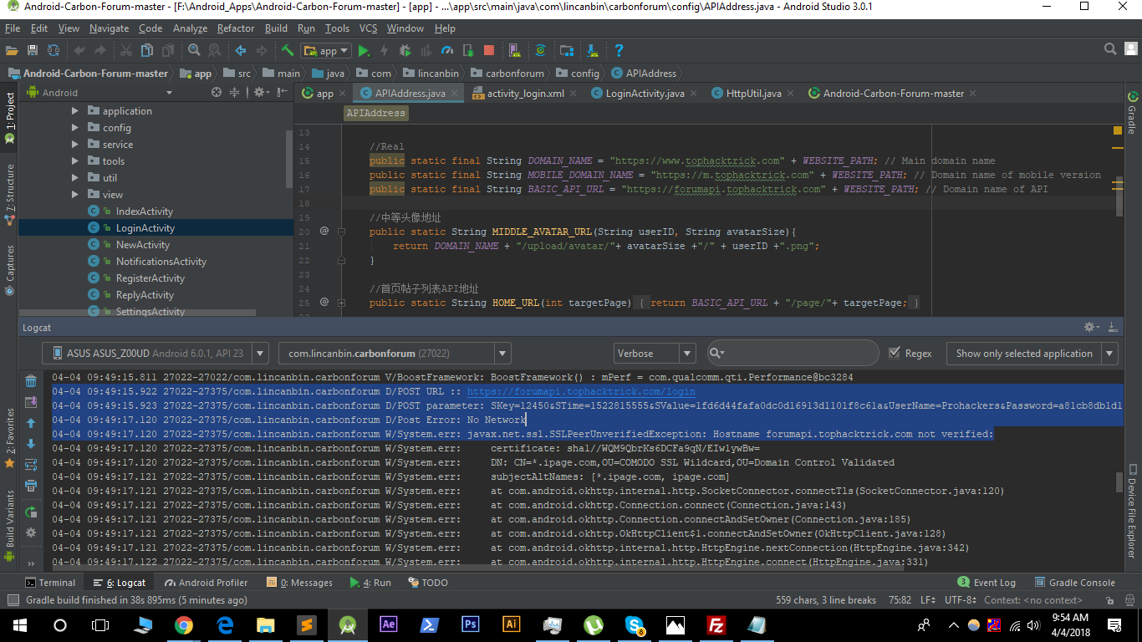1142x642 pixels.
Task: Click Sync Project with Gradle Files icon
Action: [540, 51]
